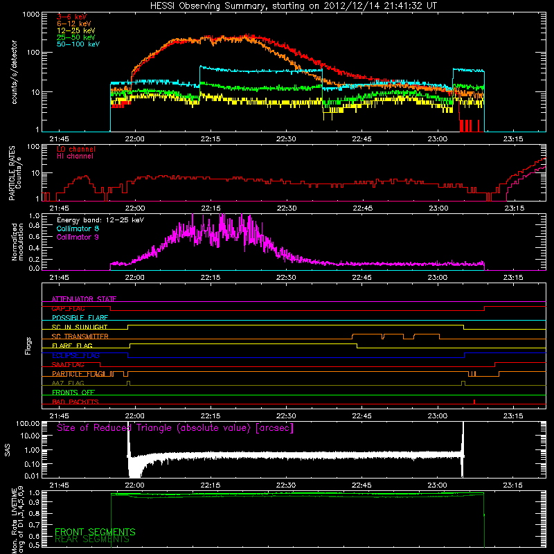Click the Mon. Rate LIVETIME axis label
The height and width of the screenshot is (554, 554).
click(x=17, y=520)
